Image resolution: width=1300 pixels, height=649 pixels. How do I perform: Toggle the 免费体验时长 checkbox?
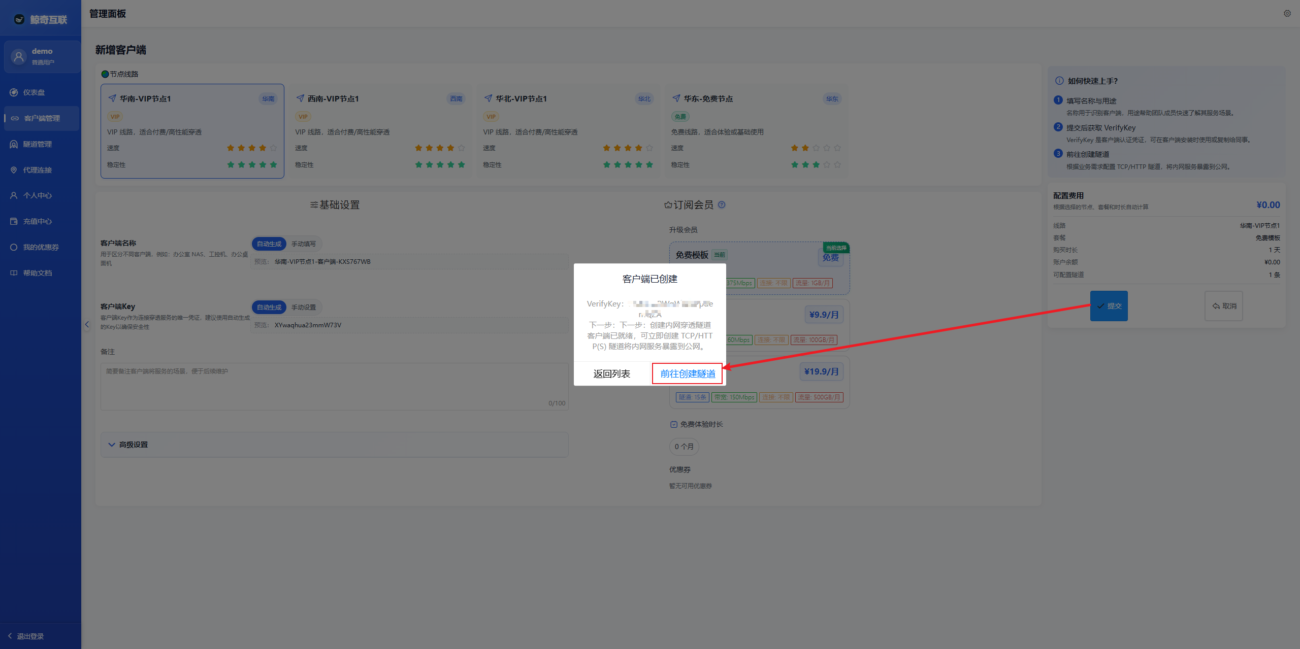674,424
